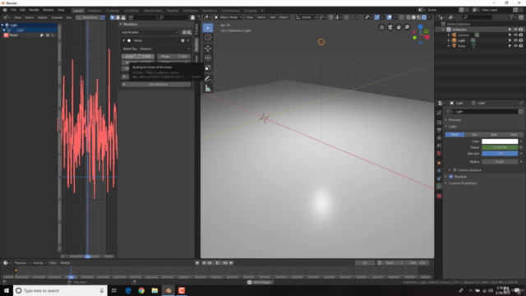Viewport: 526px width, 296px height.
Task: Collapse the Noise modifier panel
Action: (124, 40)
